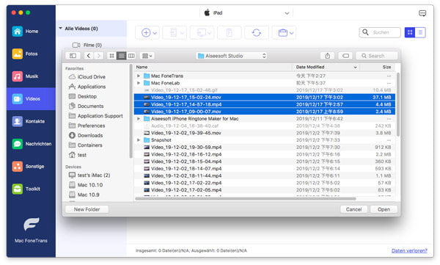Open the iPad device dropdown
This screenshot has width=440, height=265.
[x=247, y=13]
